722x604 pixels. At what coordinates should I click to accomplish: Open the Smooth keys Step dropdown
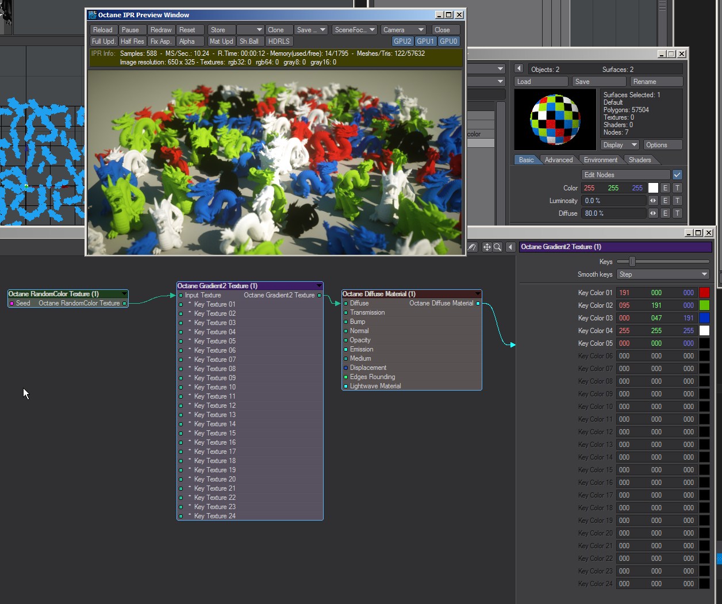tap(663, 274)
